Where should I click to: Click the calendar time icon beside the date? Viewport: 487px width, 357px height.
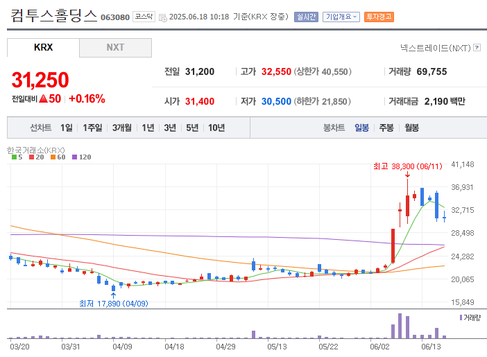(163, 18)
